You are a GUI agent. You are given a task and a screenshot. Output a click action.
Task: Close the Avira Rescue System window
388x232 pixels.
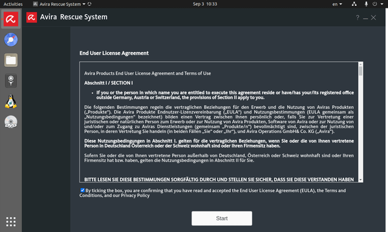coord(373,17)
